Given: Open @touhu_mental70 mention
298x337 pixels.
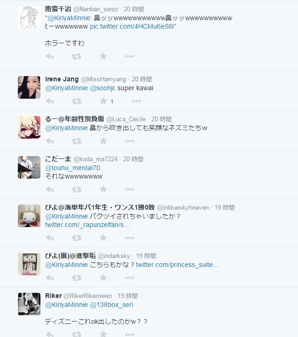Looking at the screenshot, I should point(72,168).
